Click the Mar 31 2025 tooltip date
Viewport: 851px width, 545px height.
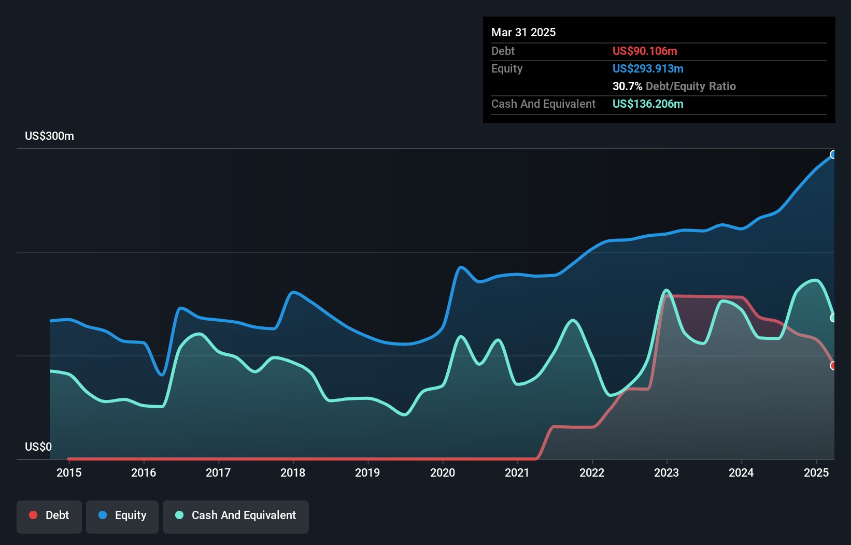coord(523,32)
